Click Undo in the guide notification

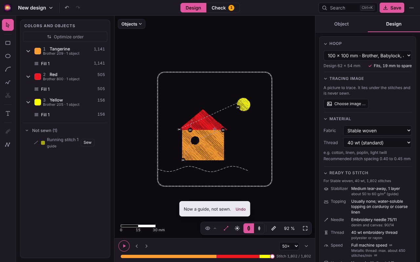tap(241, 209)
